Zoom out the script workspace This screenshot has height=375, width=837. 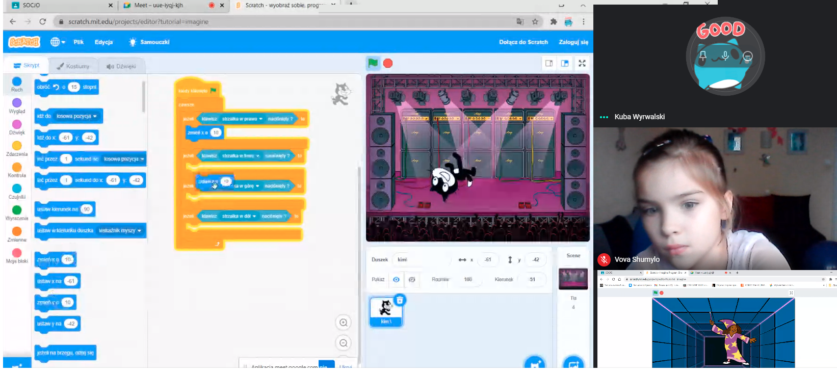coord(344,343)
